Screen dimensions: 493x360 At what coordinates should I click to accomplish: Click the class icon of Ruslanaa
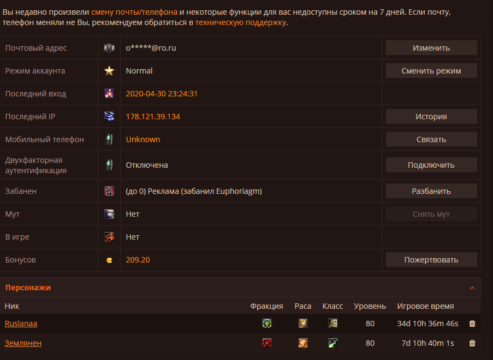point(332,324)
